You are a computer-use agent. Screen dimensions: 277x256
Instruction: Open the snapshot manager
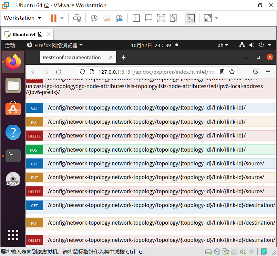[119, 18]
